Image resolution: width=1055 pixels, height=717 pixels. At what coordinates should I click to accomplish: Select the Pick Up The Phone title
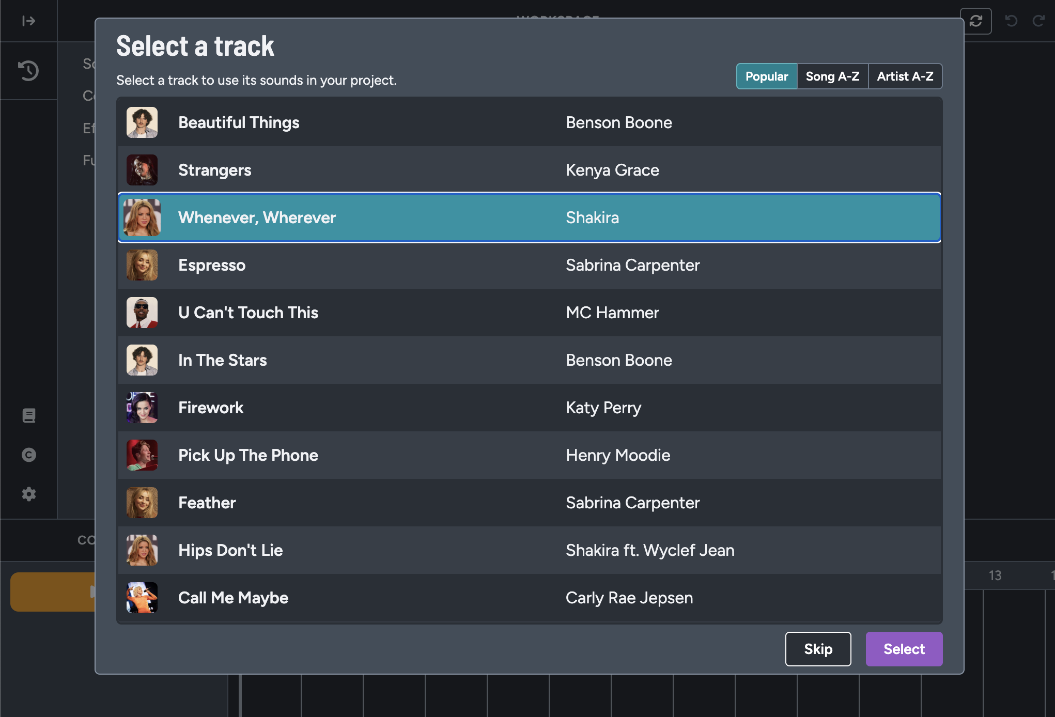click(x=249, y=455)
